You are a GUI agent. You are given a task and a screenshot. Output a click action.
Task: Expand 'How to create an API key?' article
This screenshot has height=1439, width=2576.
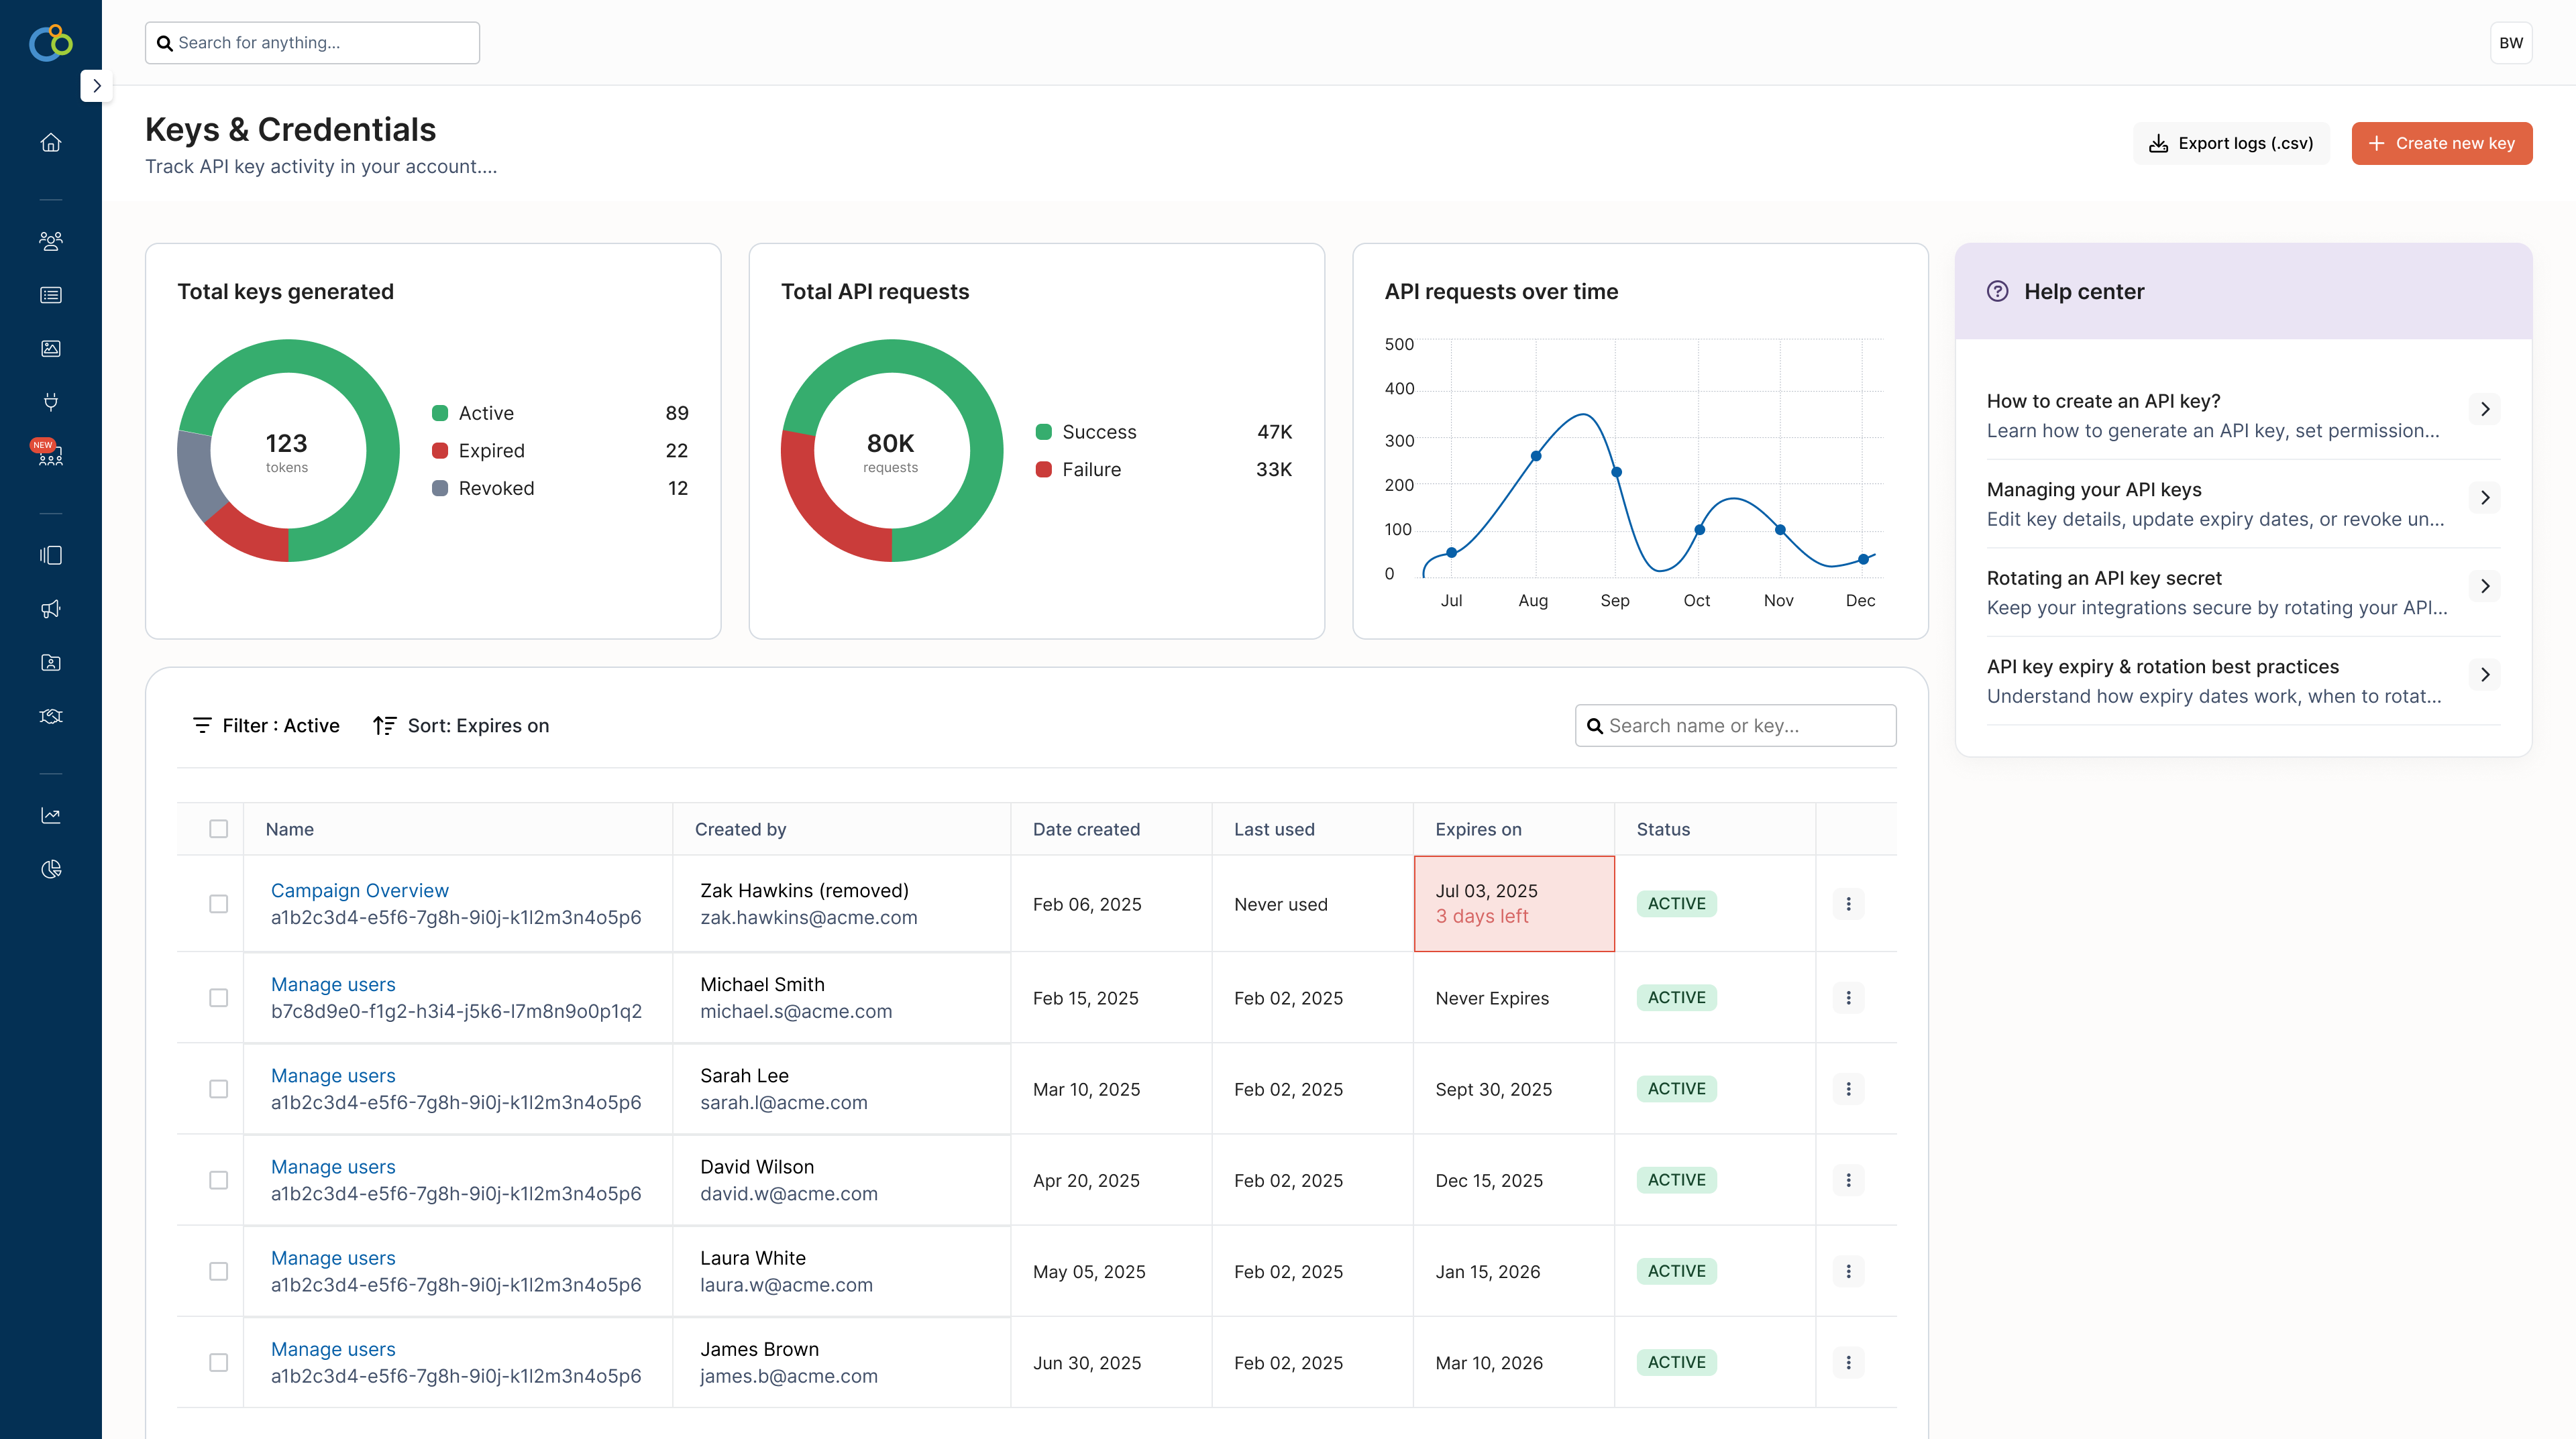[x=2484, y=410]
